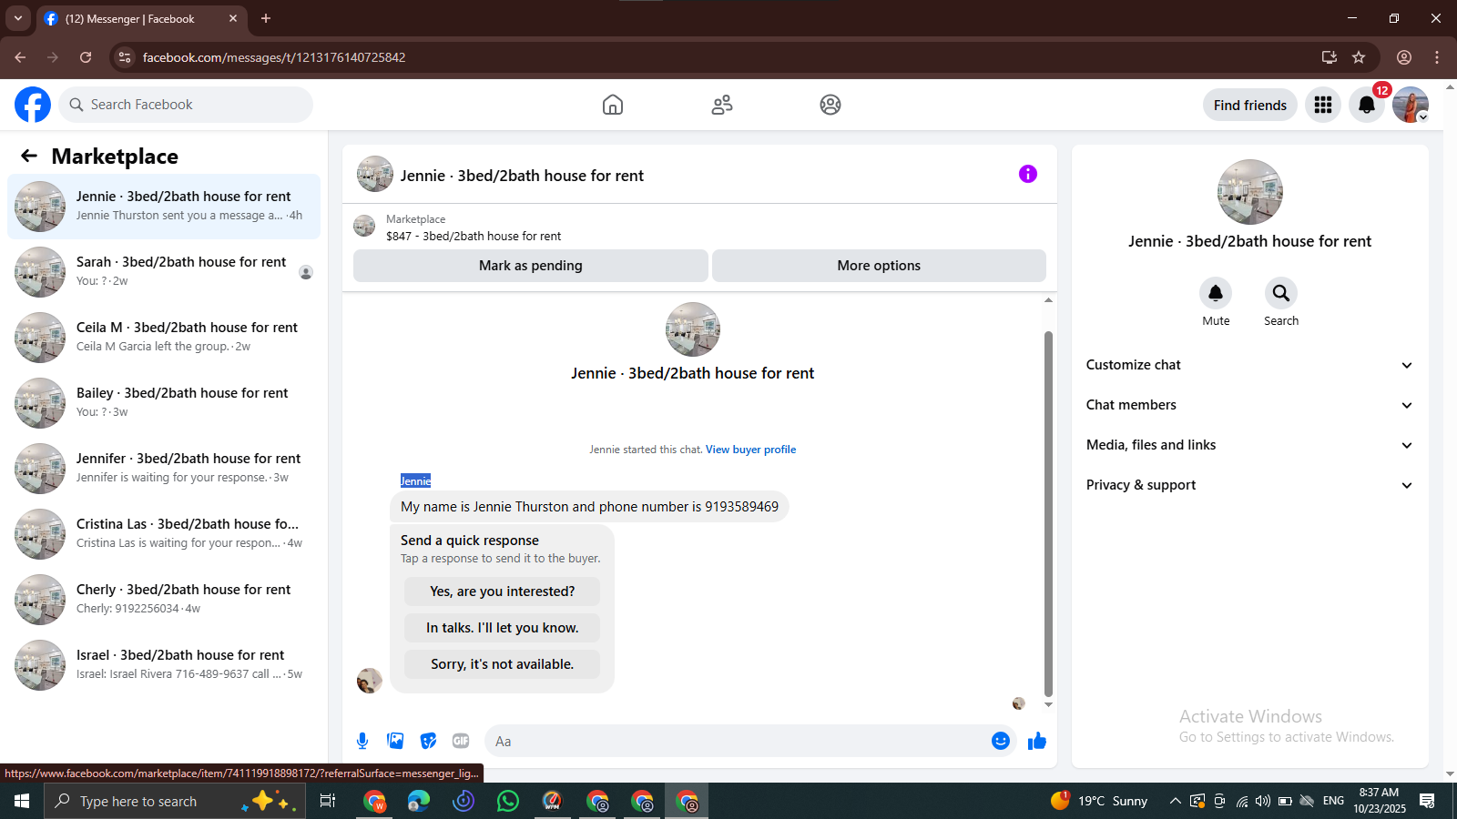Open Task View on taskbar
This screenshot has height=819, width=1457.
click(328, 801)
